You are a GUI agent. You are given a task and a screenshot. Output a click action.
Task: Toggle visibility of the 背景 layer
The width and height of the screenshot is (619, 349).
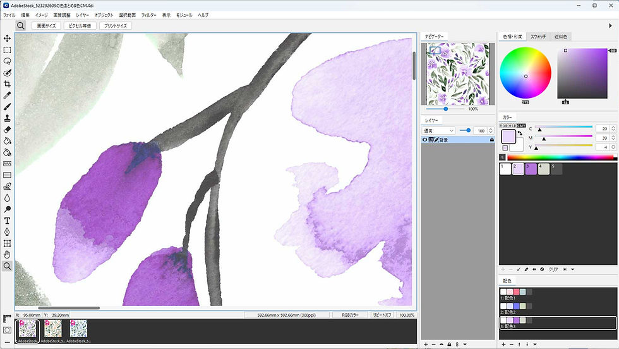(x=425, y=140)
